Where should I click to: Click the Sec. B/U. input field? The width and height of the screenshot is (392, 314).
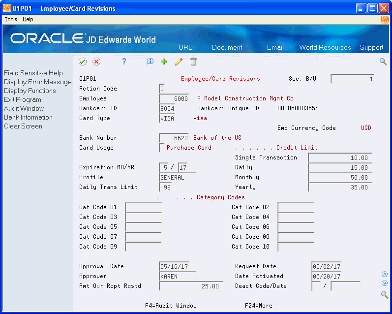[352, 79]
